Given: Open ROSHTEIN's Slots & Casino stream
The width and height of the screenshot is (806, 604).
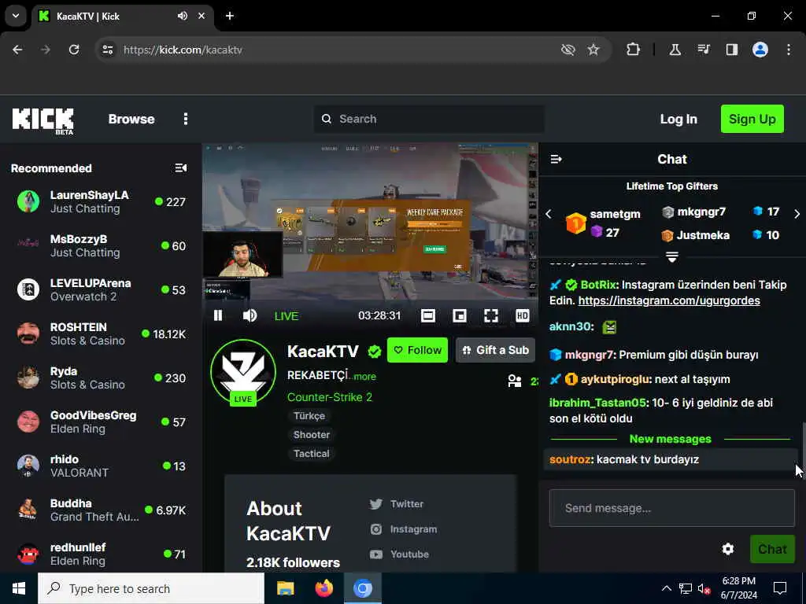Looking at the screenshot, I should point(101,333).
